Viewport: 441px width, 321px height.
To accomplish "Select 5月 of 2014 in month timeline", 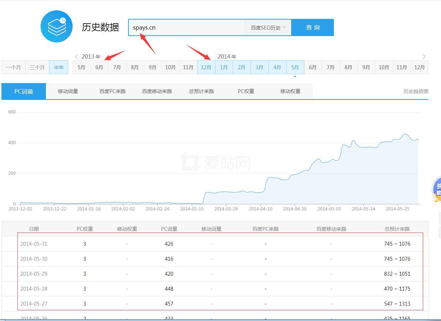I will pos(295,67).
